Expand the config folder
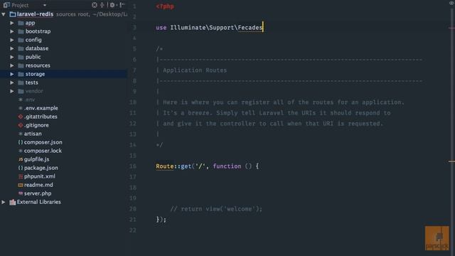The width and height of the screenshot is (455, 256). click(12, 40)
